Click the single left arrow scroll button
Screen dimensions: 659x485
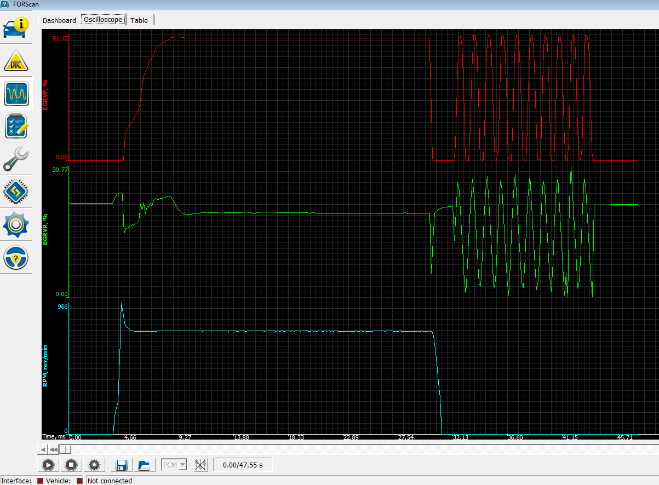(42, 449)
